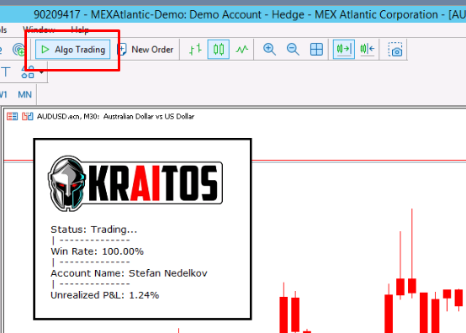466x333 pixels.
Task: Click the AUDUSD.ecn, M30 chart title
Action: point(115,116)
